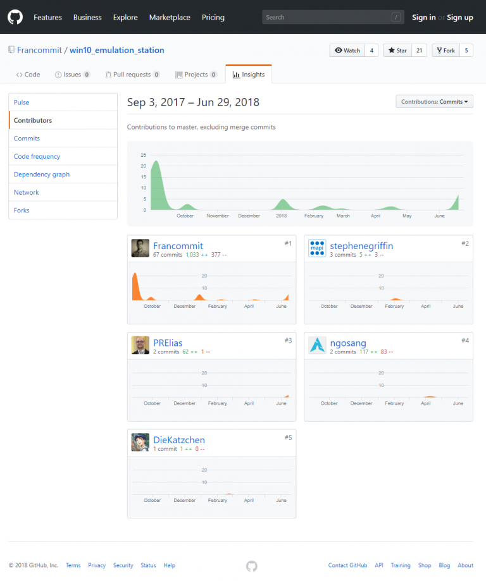This screenshot has width=486, height=581.
Task: Open the DieKatzchen contributor name link
Action: tap(179, 440)
